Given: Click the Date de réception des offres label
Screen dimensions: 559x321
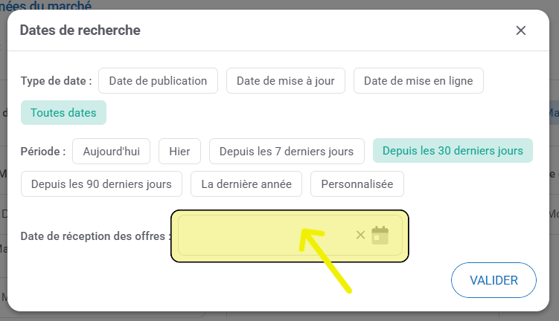Looking at the screenshot, I should click(96, 236).
